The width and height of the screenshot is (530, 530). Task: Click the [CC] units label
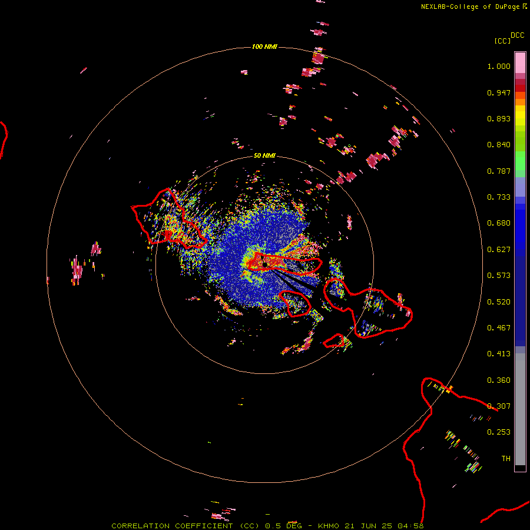point(502,41)
